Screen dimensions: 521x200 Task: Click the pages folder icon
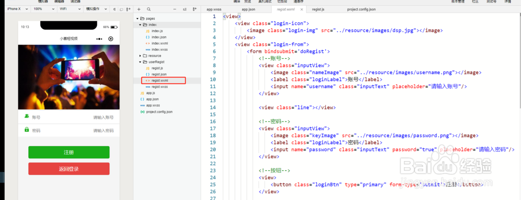point(142,19)
